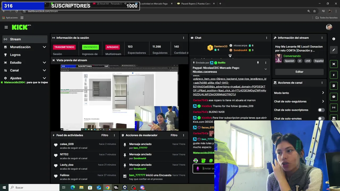This screenshot has width=340, height=191.
Task: Click the Conversando category thumbnail
Action: [x=278, y=58]
